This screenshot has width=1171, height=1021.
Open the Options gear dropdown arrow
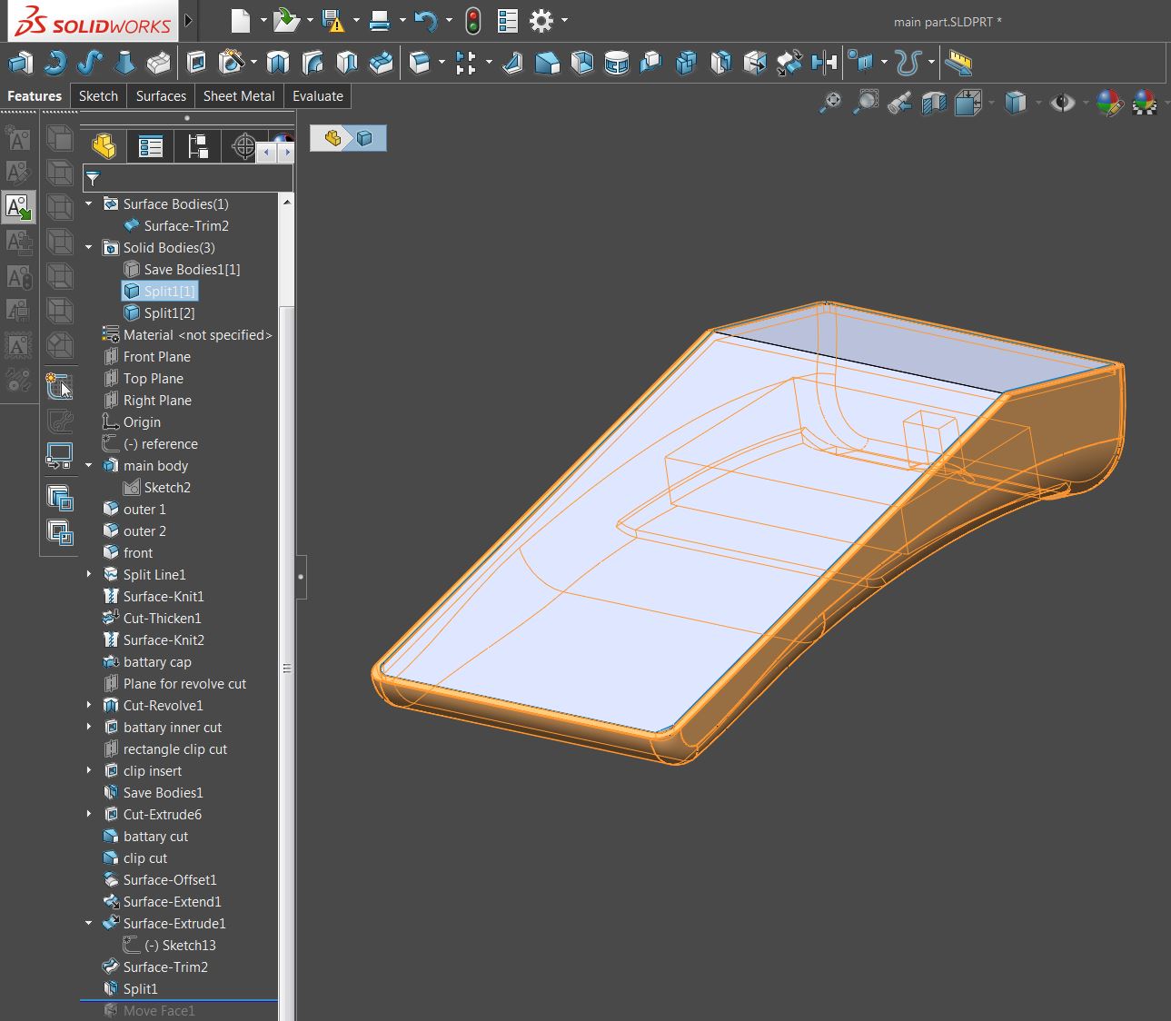tap(565, 21)
